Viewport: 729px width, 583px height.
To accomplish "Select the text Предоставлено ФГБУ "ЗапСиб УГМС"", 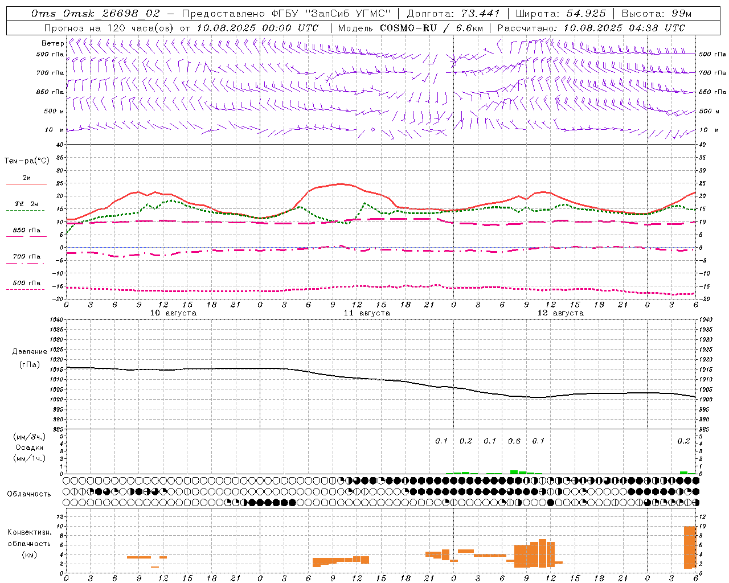I will (286, 14).
